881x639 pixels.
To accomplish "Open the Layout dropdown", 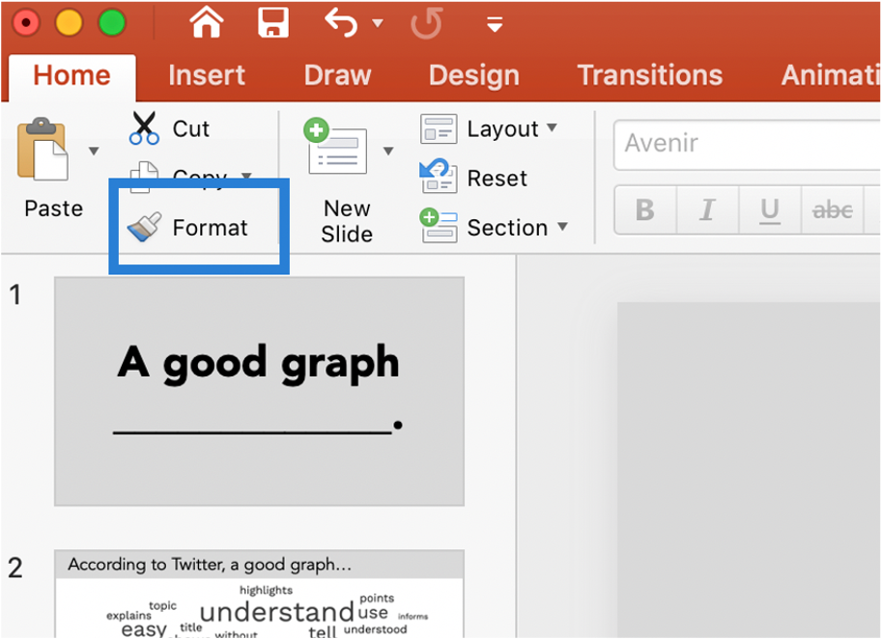I will tap(552, 128).
